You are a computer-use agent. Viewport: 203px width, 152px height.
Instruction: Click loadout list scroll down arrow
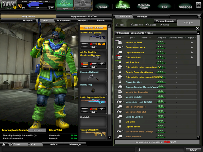click(x=109, y=137)
